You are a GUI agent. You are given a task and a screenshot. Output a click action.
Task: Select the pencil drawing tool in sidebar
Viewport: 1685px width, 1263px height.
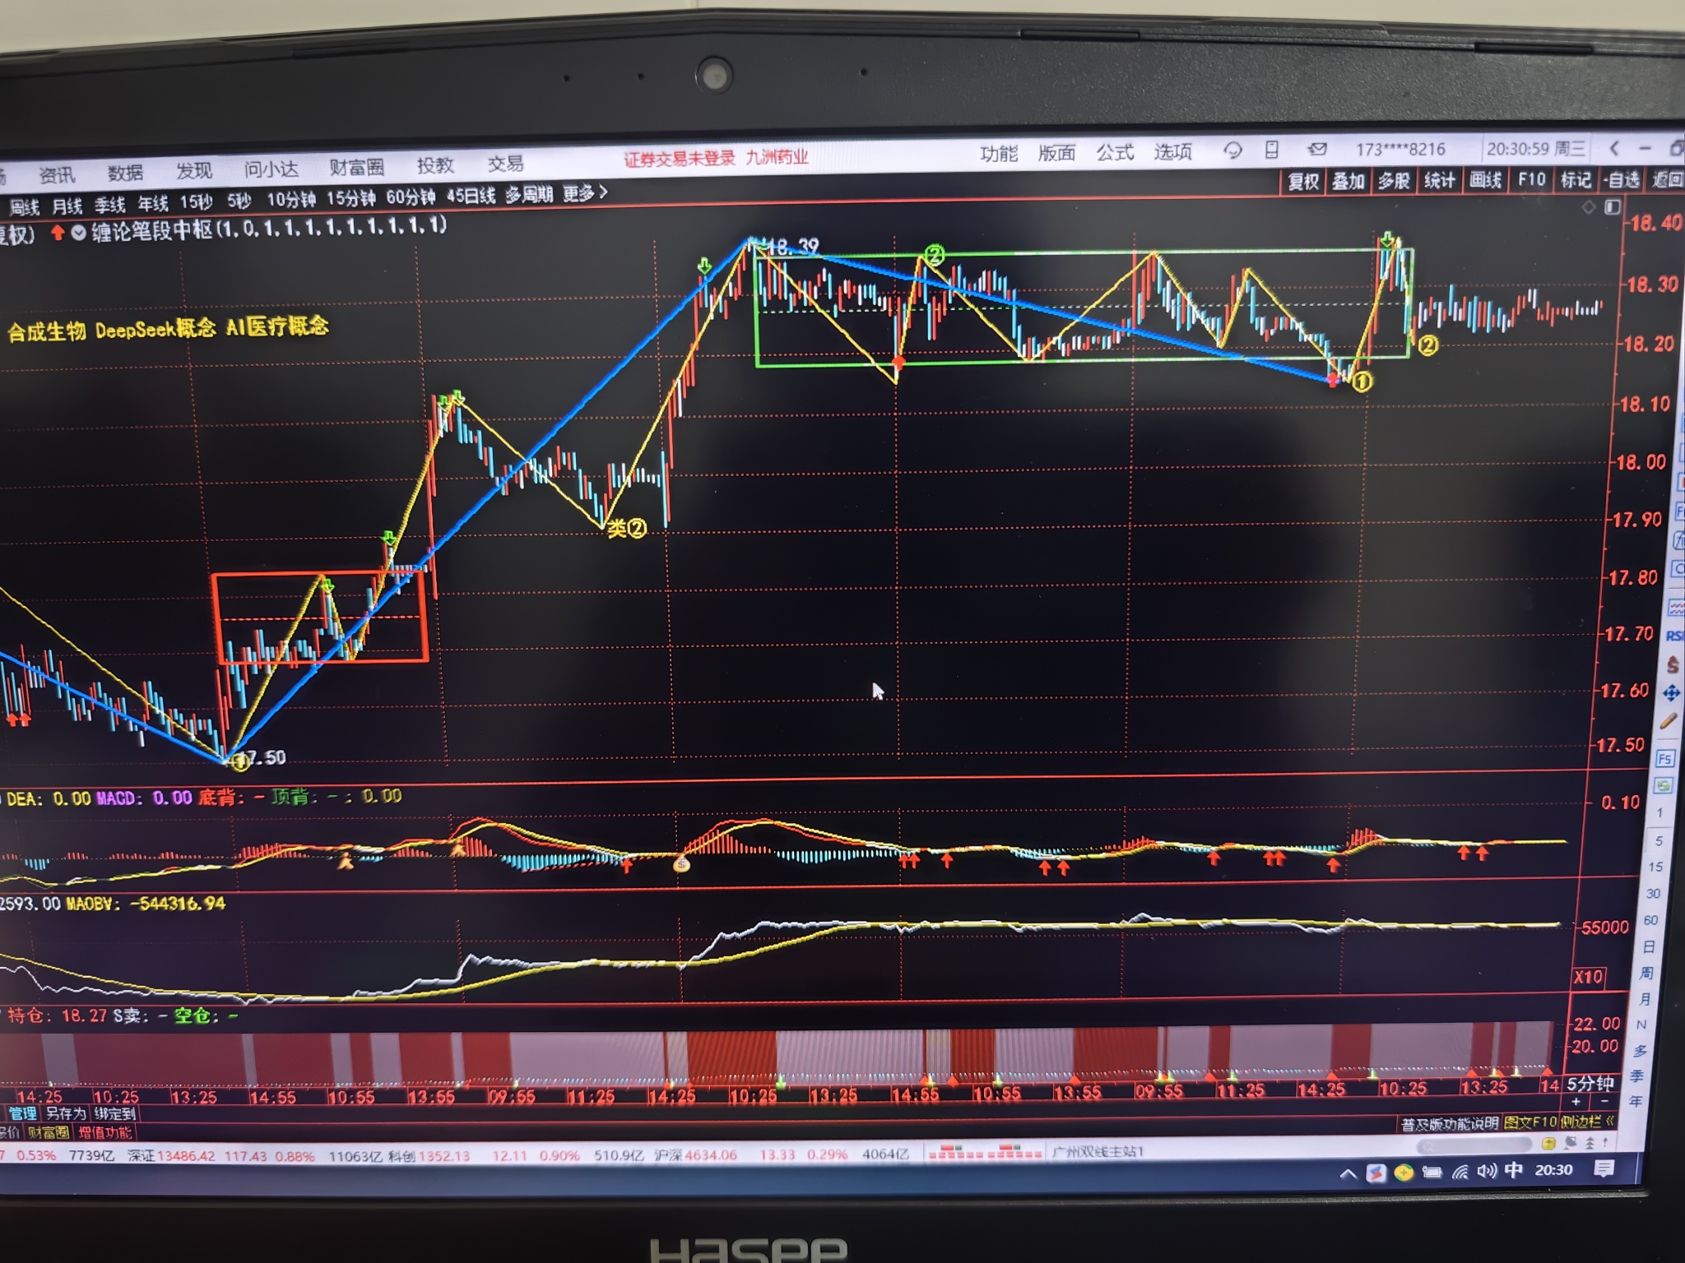click(1668, 722)
